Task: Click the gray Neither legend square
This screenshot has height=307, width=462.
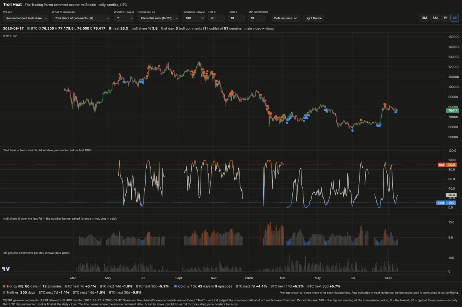Action: [5, 293]
